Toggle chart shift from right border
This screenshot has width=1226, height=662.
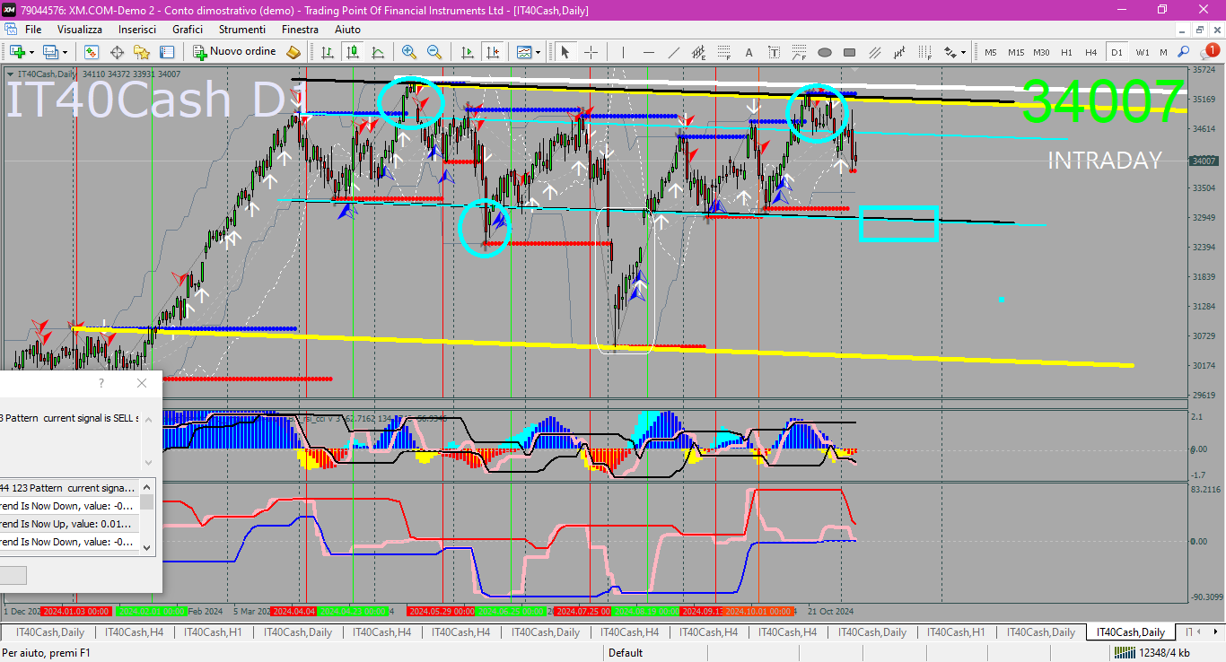[492, 52]
